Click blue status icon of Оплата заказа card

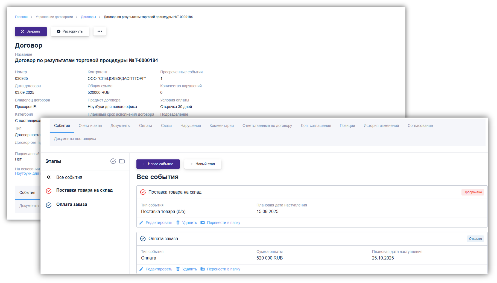pyautogui.click(x=143, y=239)
